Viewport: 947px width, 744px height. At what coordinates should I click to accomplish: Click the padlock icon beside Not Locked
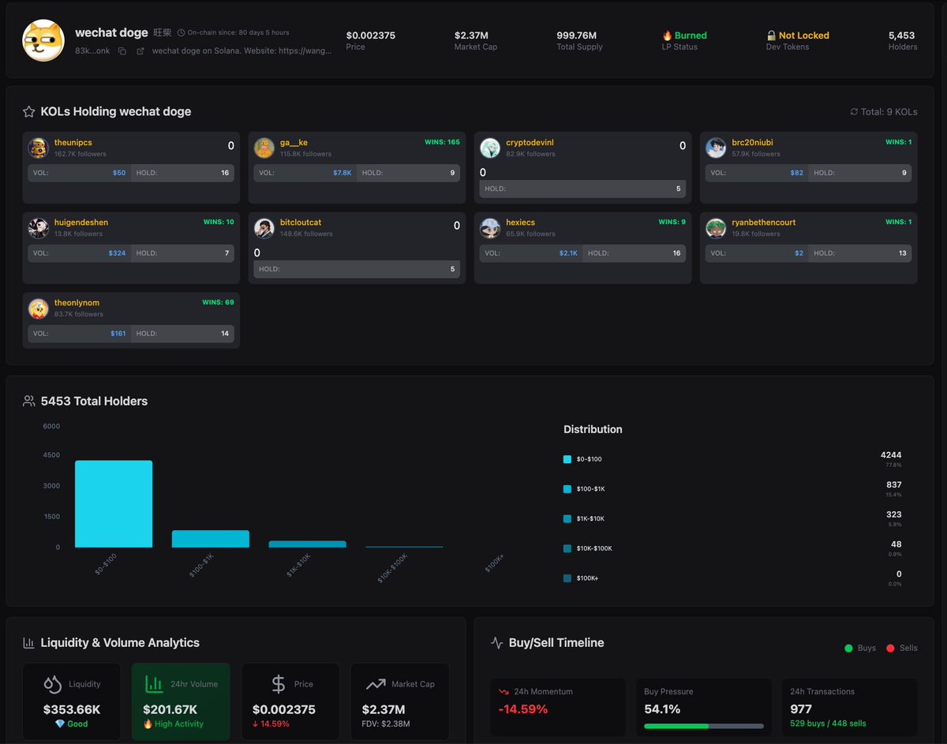[771, 36]
